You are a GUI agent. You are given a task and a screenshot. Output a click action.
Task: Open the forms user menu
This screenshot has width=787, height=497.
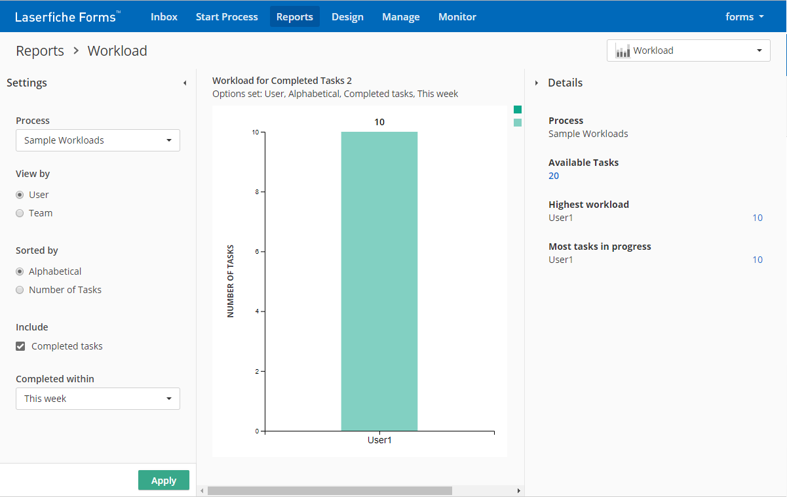coord(744,17)
